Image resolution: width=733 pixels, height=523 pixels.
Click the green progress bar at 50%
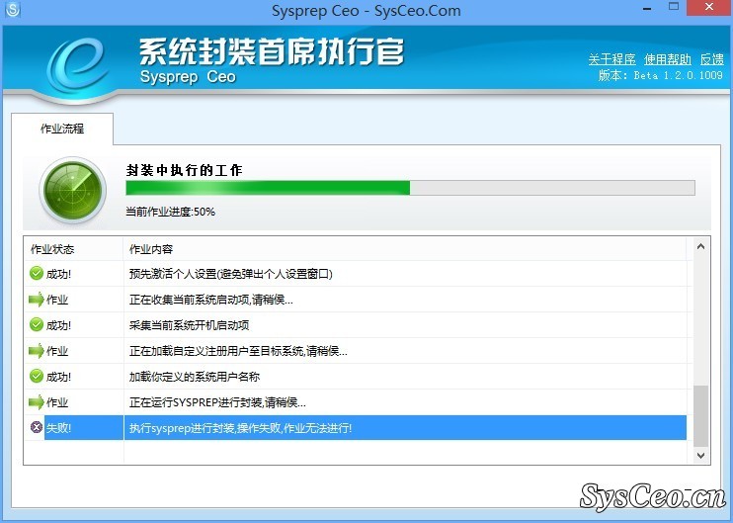tap(410, 188)
